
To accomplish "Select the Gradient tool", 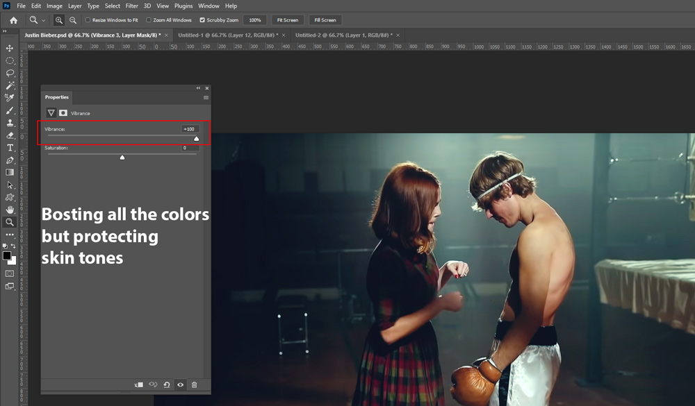I will coord(9,173).
